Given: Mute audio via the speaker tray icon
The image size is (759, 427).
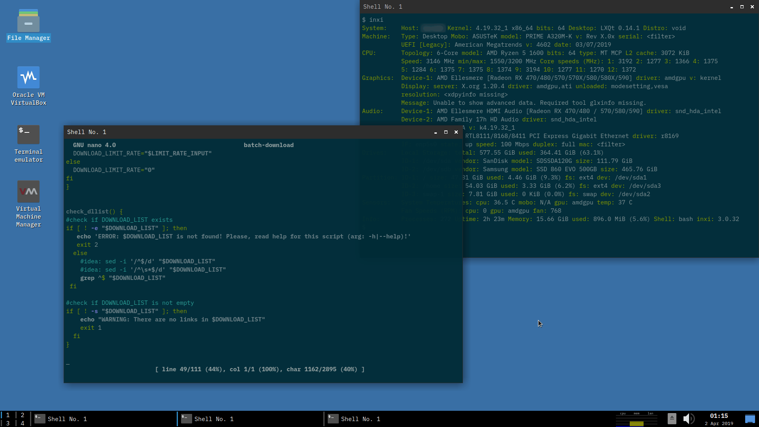Looking at the screenshot, I should point(689,419).
